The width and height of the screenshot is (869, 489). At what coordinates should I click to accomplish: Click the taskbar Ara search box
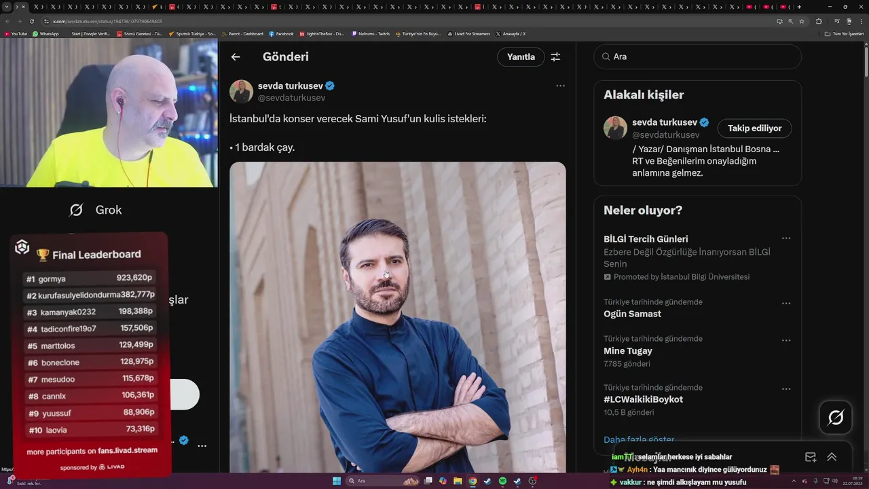(383, 481)
